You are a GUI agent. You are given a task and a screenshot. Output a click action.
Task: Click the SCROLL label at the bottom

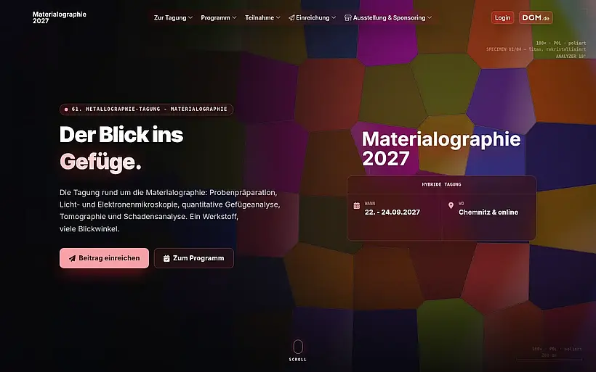[297, 360]
